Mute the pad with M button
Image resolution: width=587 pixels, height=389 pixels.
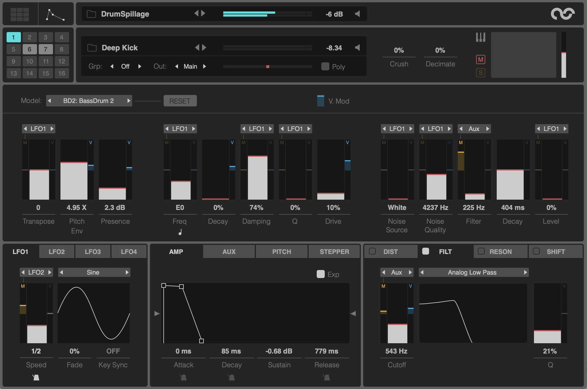click(480, 59)
